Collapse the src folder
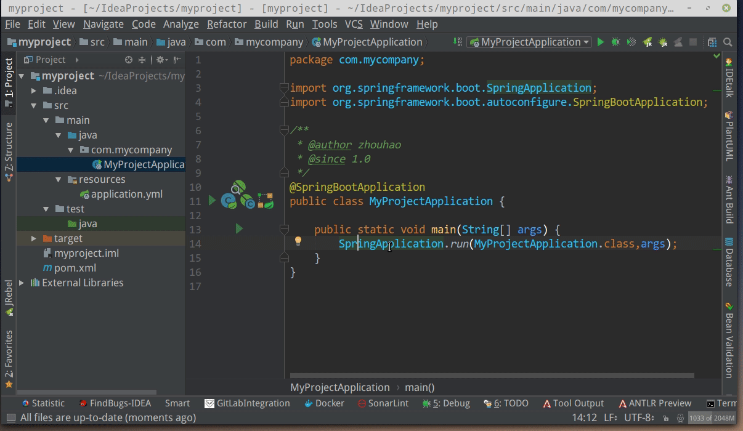This screenshot has width=743, height=431. [x=35, y=105]
